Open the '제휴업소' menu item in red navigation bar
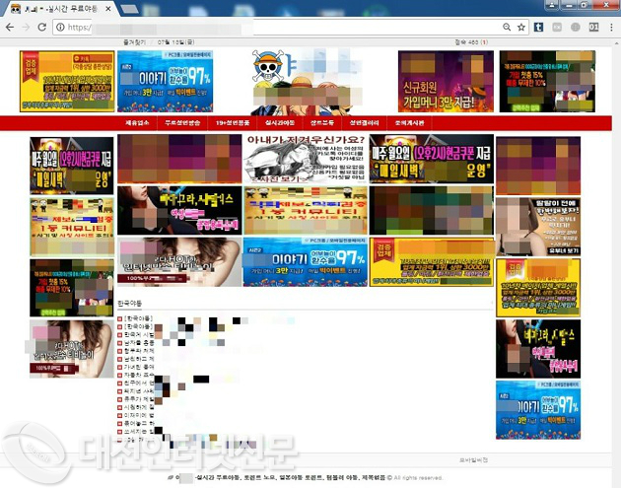Image resolution: width=621 pixels, height=488 pixels. [x=137, y=123]
